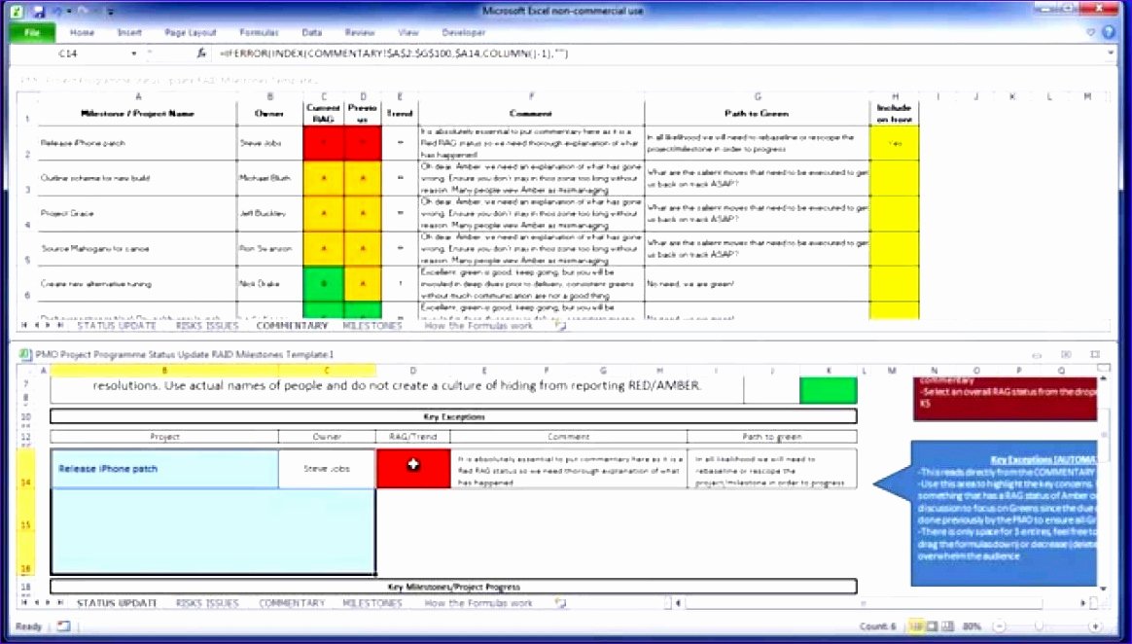Click the zoom out minus button
This screenshot has height=644, width=1132.
tap(1000, 626)
